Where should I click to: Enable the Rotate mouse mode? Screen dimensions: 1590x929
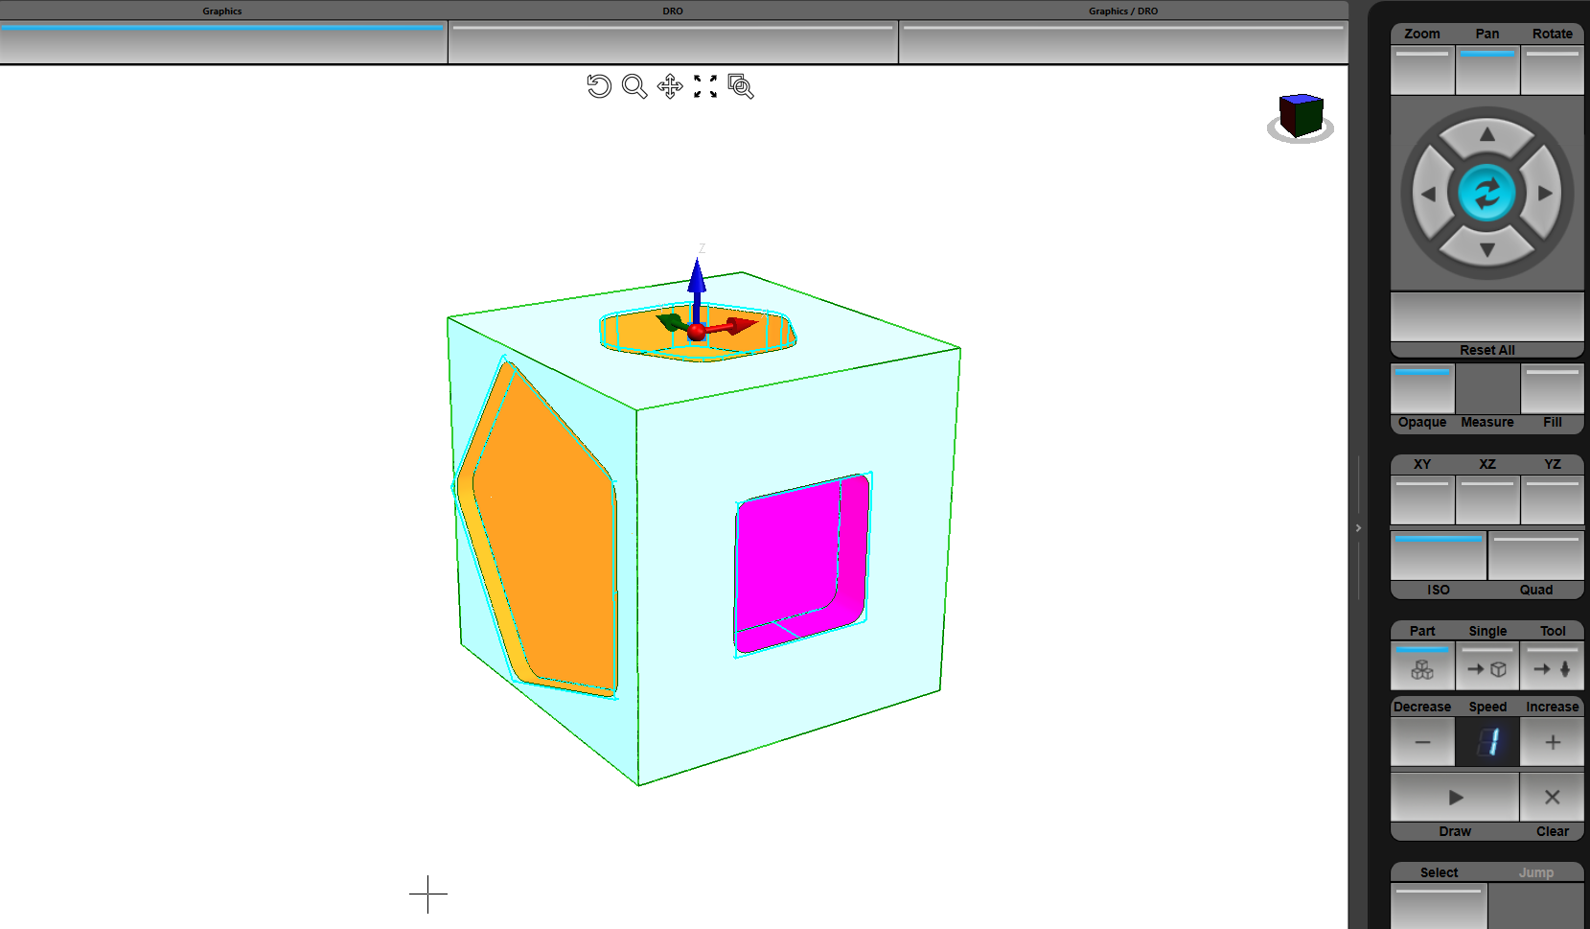coord(1552,70)
